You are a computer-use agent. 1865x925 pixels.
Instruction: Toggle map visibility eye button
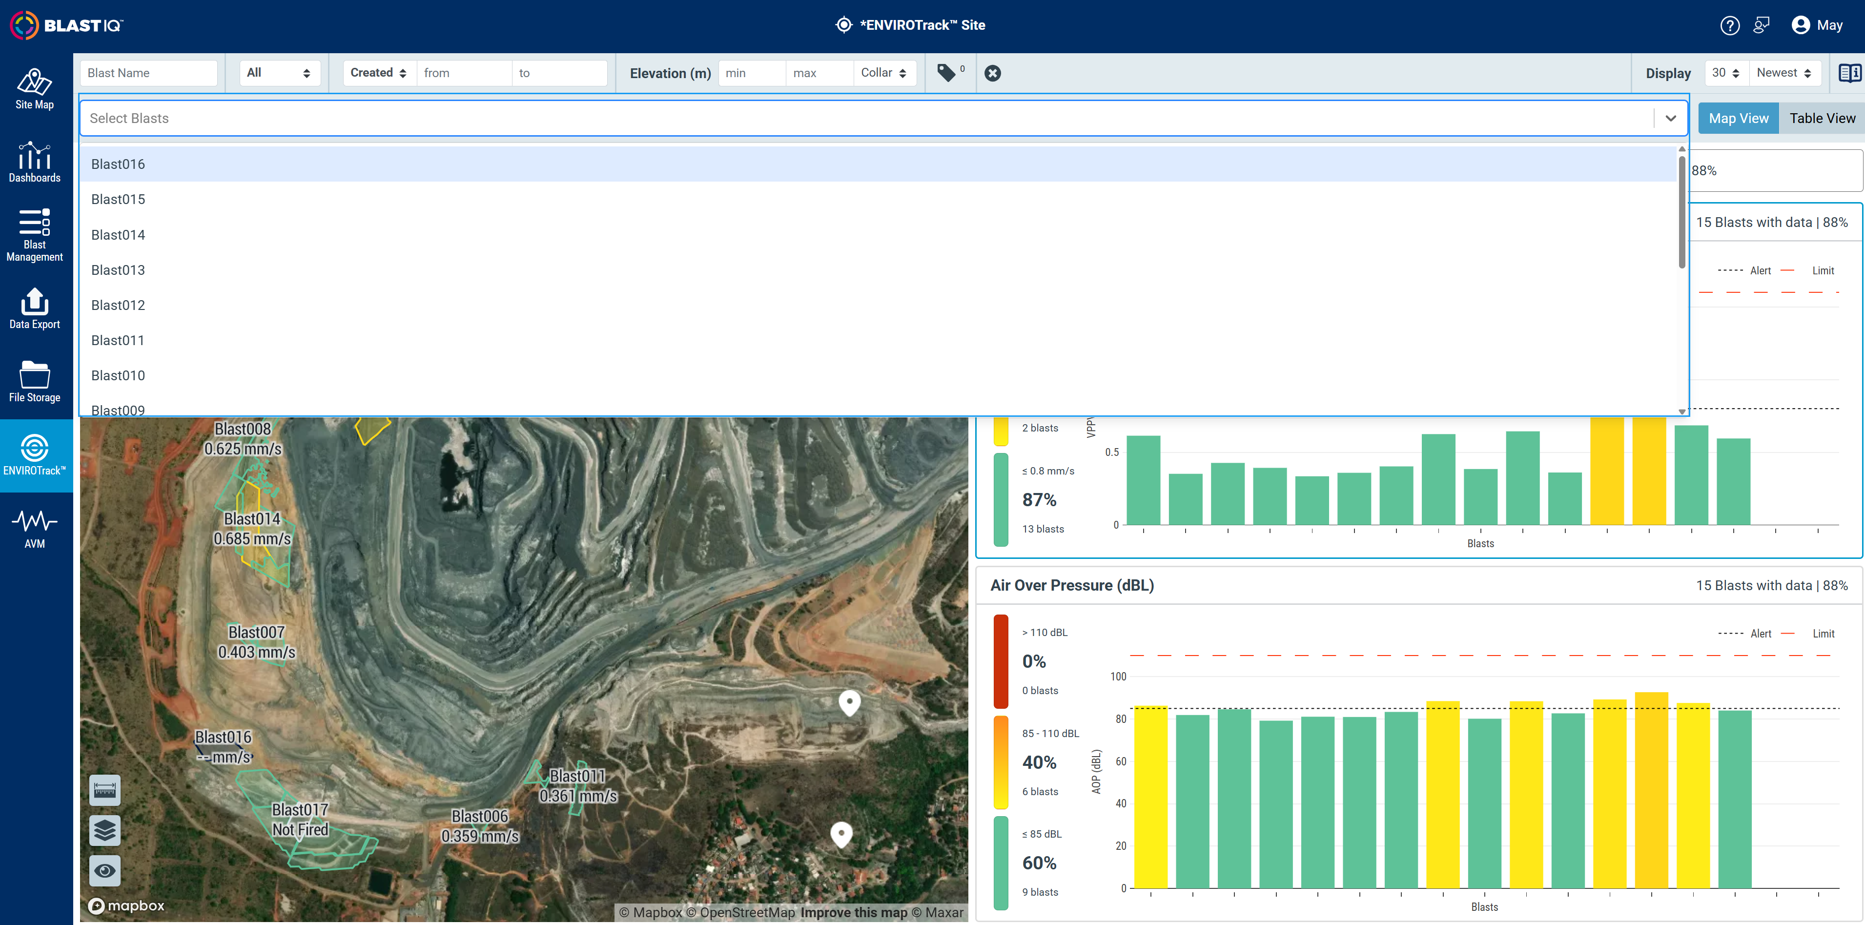tap(104, 871)
